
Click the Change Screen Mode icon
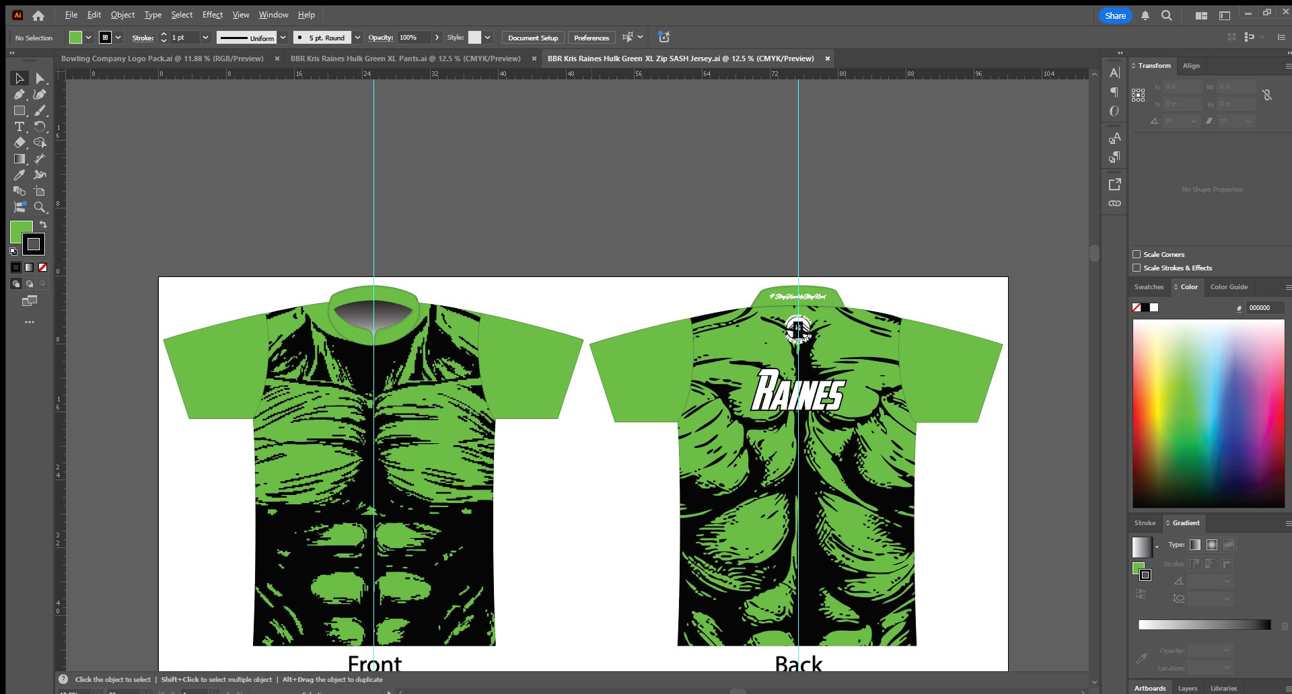coord(30,301)
